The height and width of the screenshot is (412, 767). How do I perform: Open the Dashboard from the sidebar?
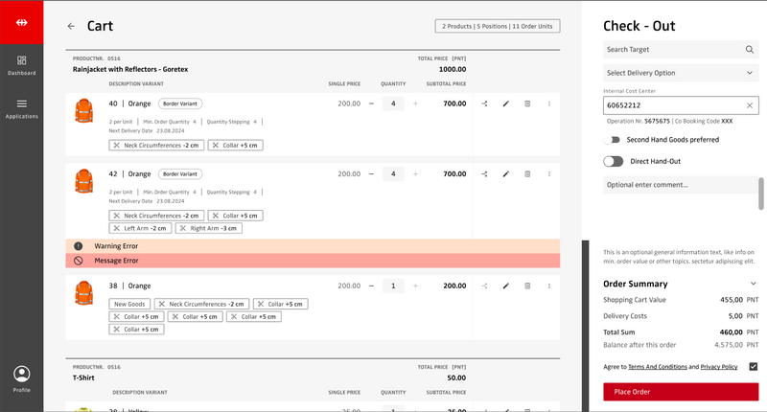pos(21,64)
